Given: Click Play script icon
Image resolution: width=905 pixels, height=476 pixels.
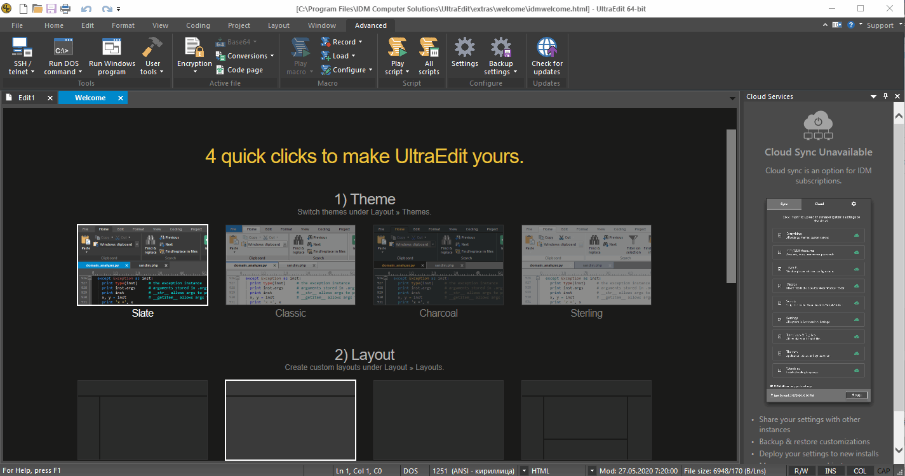Looking at the screenshot, I should pos(398,48).
